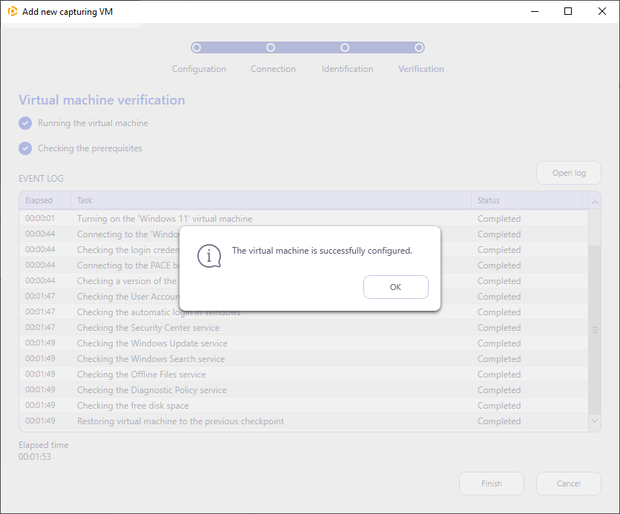Click the app logo in title bar
Screen dimensions: 620x514
tap(13, 11)
